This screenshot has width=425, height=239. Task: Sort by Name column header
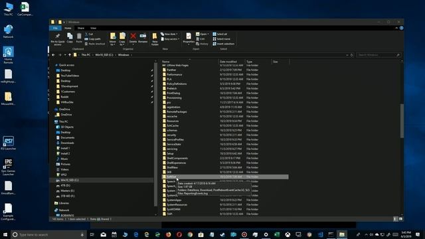pyautogui.click(x=190, y=62)
